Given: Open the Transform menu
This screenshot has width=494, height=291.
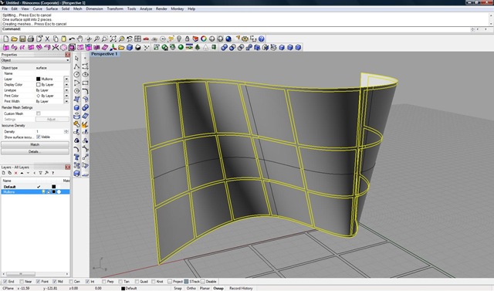Looking at the screenshot, I should [x=115, y=8].
